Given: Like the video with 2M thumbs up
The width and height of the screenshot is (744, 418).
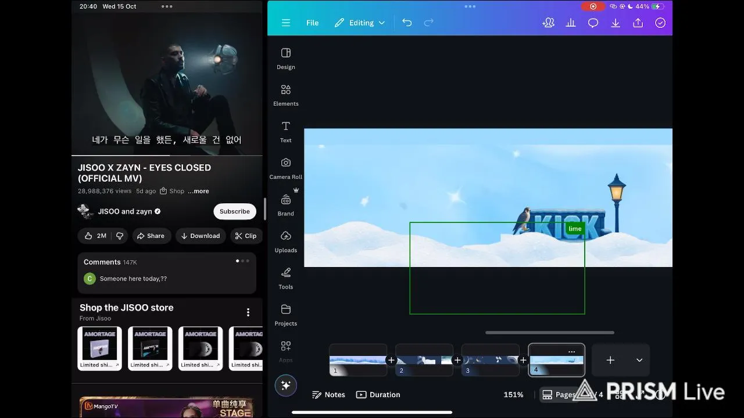Looking at the screenshot, I should click(x=95, y=236).
